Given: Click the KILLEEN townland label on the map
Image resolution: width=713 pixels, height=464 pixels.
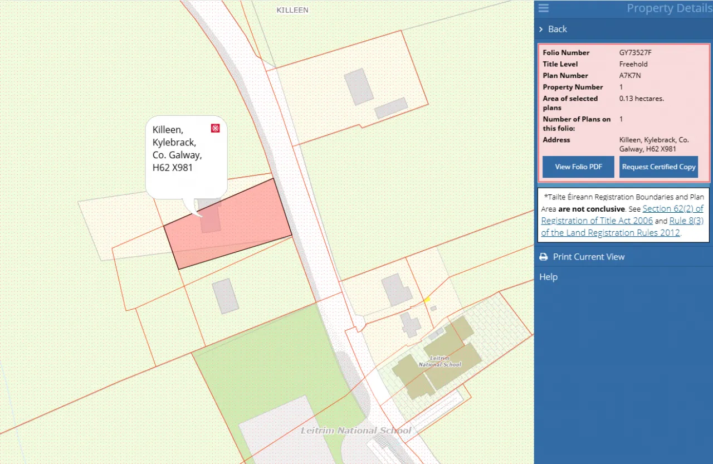Looking at the screenshot, I should 292,10.
